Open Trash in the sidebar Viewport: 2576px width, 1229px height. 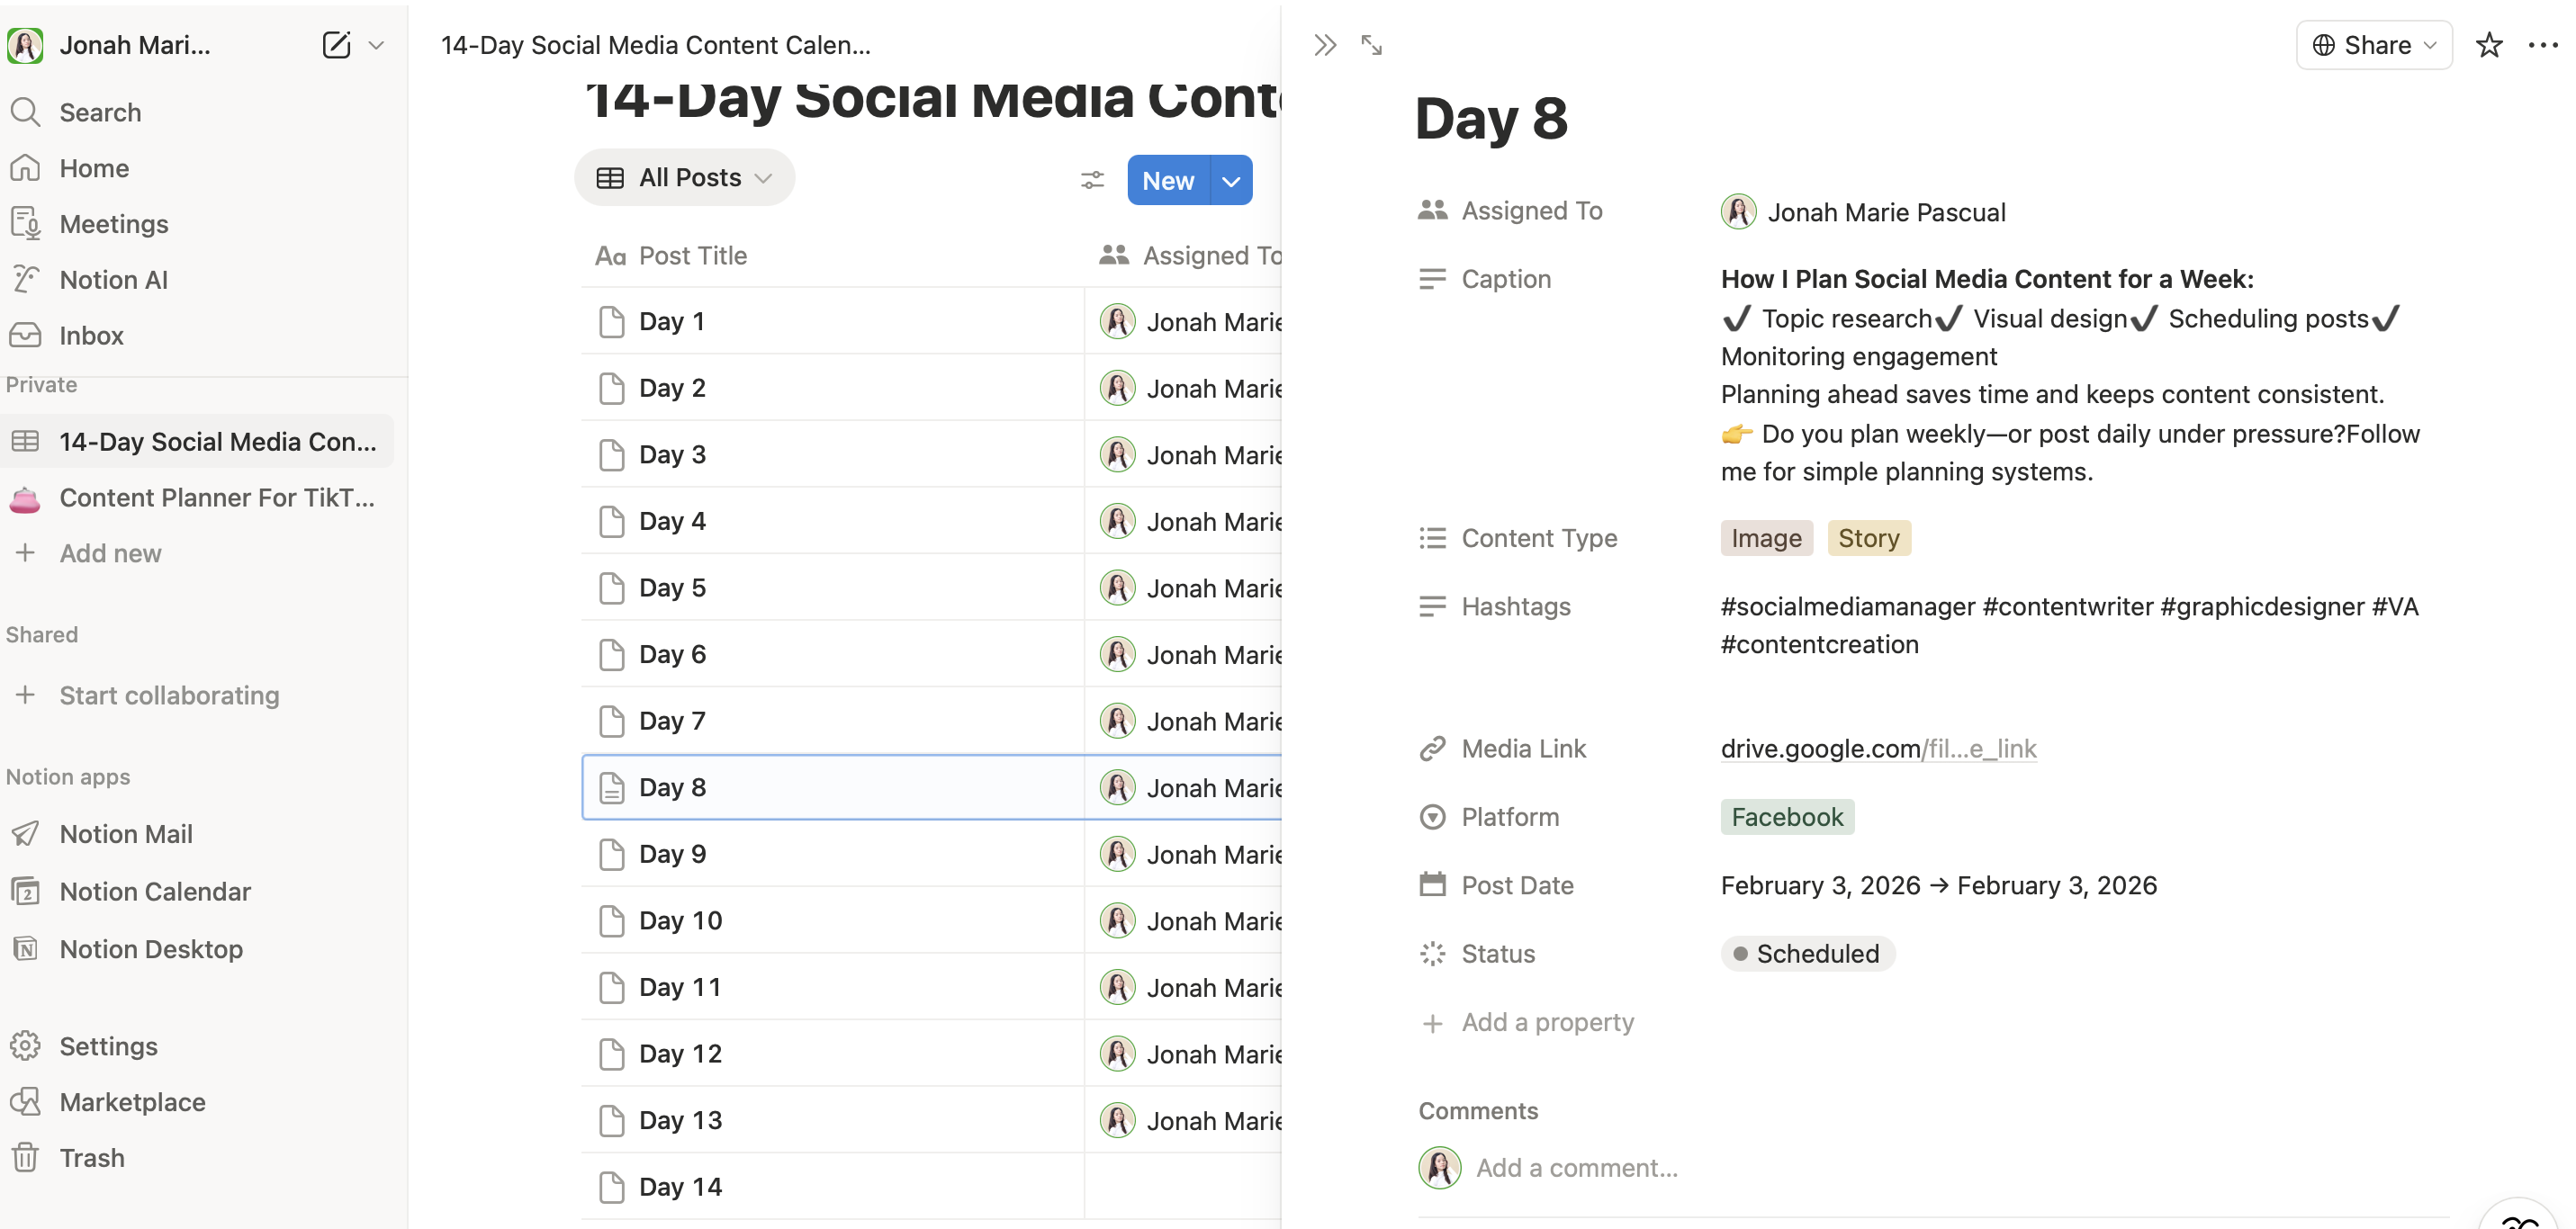[91, 1158]
